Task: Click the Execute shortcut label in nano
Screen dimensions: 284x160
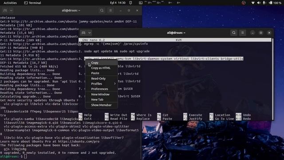Action: tap(195, 115)
